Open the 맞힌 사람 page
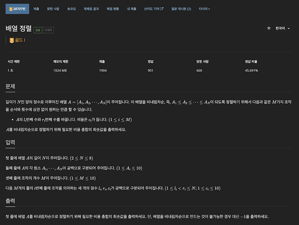Viewport: 299px width, 225px height. pos(52,9)
